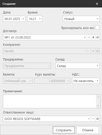Screen dimensions: 102x135
Task: Open the Время dropdown arrow
Action: (40, 19)
